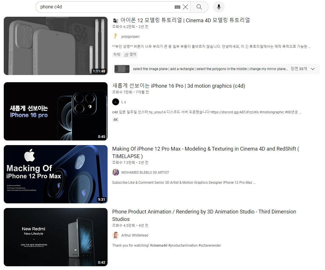Click the 영어 language badge
325x270 pixels.
[x=130, y=55]
